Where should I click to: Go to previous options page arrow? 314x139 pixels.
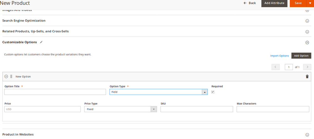[275, 67]
